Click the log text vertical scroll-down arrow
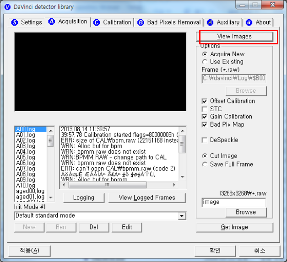Image resolution: width=287 pixels, height=262 pixels. tap(182, 177)
